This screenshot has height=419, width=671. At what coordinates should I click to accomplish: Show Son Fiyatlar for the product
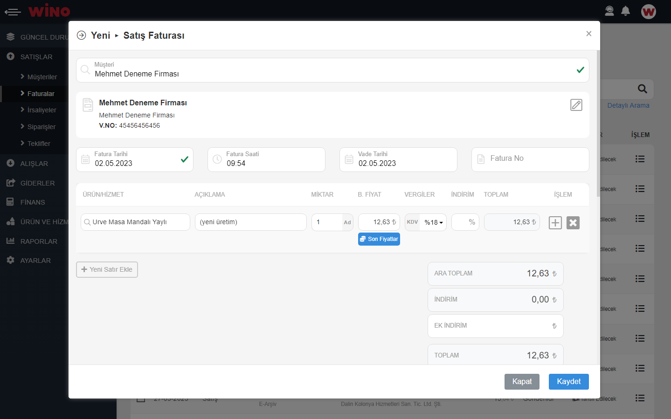click(379, 239)
